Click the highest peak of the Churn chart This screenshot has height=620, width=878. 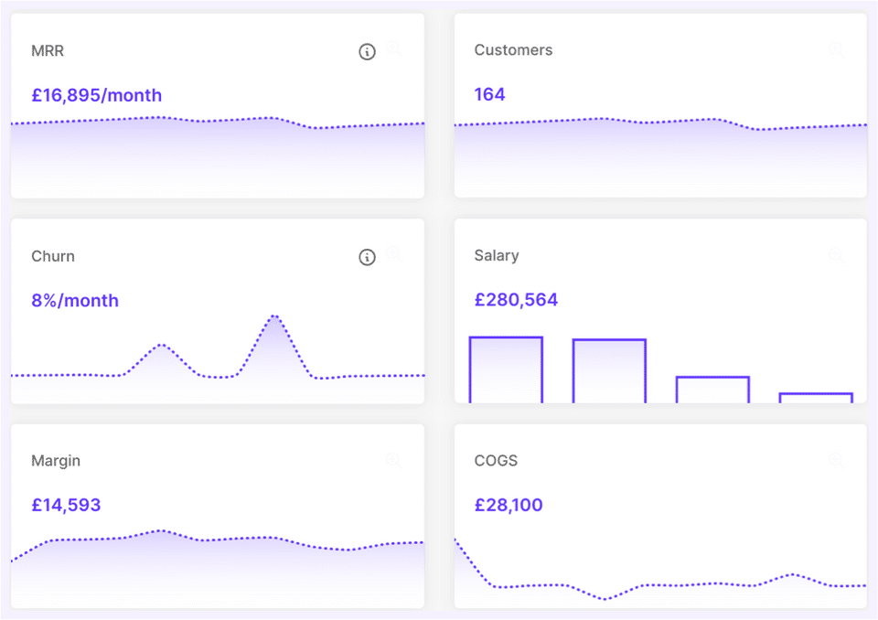pos(274,317)
